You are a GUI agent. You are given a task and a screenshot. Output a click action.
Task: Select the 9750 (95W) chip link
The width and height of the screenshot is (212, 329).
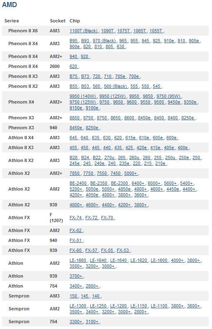(x=169, y=96)
